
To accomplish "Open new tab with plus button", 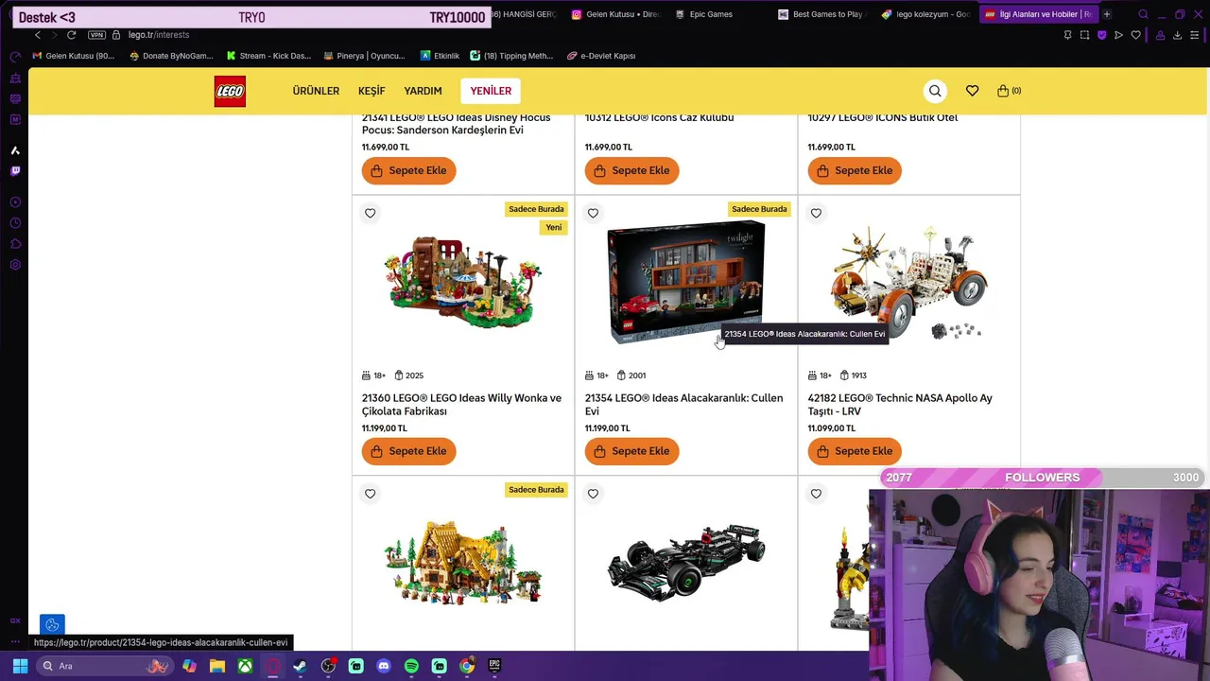I will [x=1107, y=14].
